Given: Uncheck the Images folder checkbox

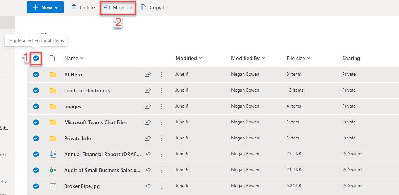Looking at the screenshot, I should pos(36,106).
